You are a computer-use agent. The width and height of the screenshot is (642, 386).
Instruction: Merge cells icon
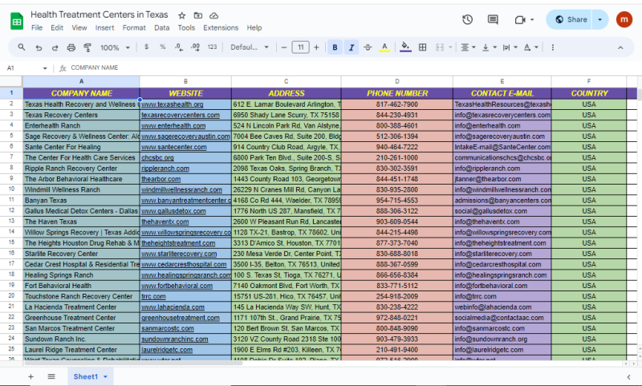[x=440, y=47]
